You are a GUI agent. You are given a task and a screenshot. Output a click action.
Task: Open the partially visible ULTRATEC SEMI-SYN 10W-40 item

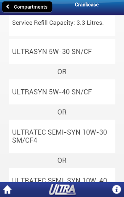62,175
